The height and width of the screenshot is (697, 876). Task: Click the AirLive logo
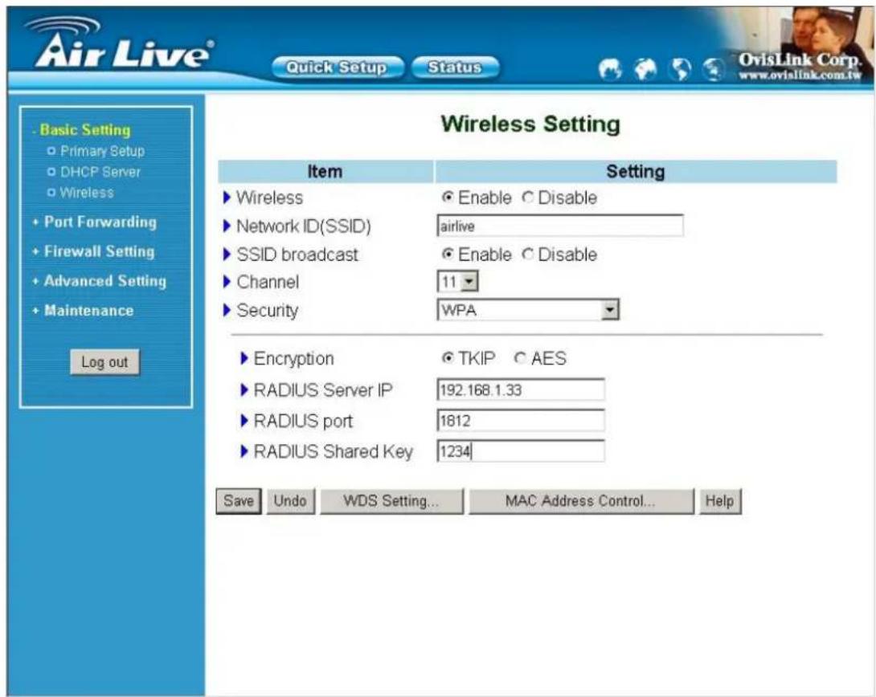120,45
